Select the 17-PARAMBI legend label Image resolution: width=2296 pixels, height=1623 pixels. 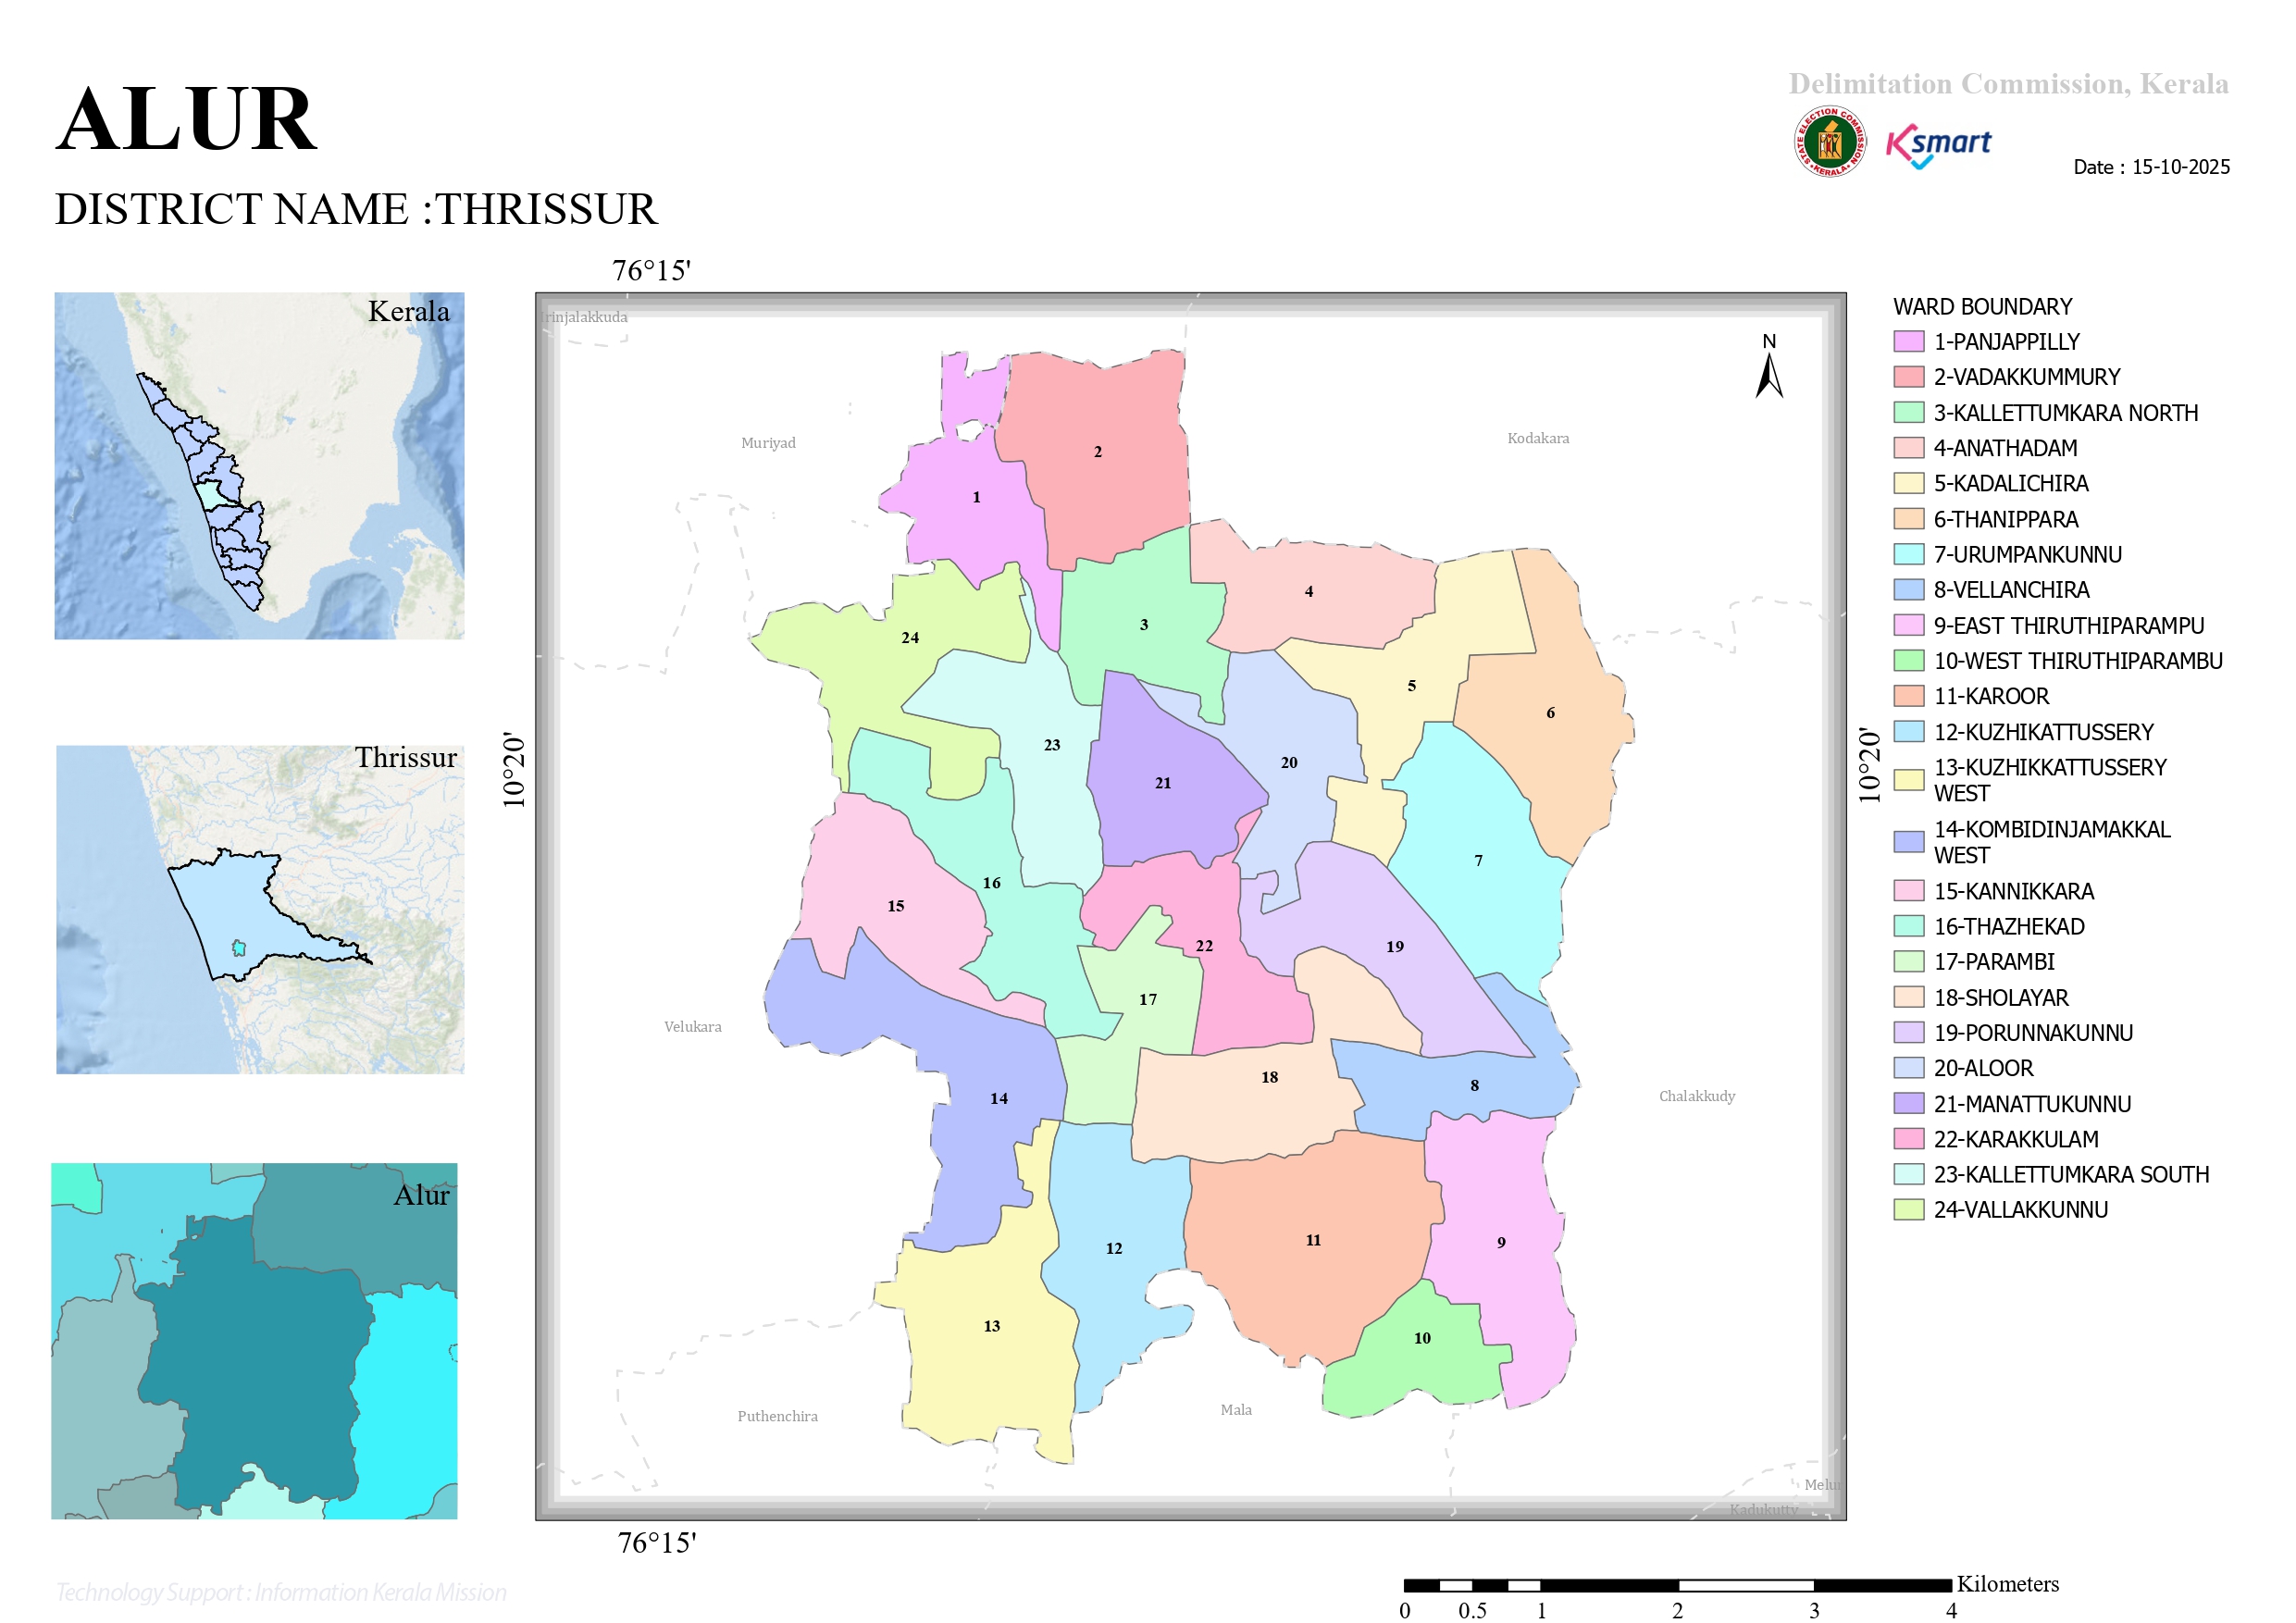pos(1993,962)
